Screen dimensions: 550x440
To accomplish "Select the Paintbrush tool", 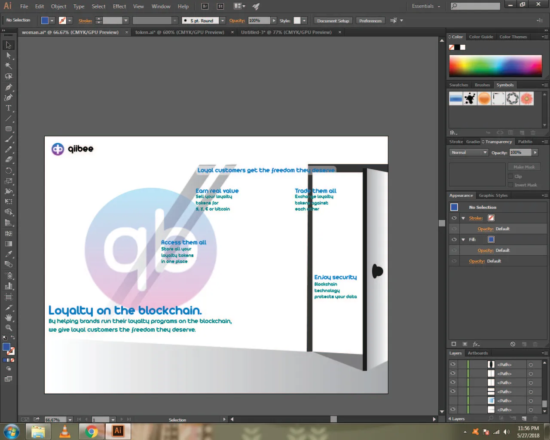I will point(9,139).
